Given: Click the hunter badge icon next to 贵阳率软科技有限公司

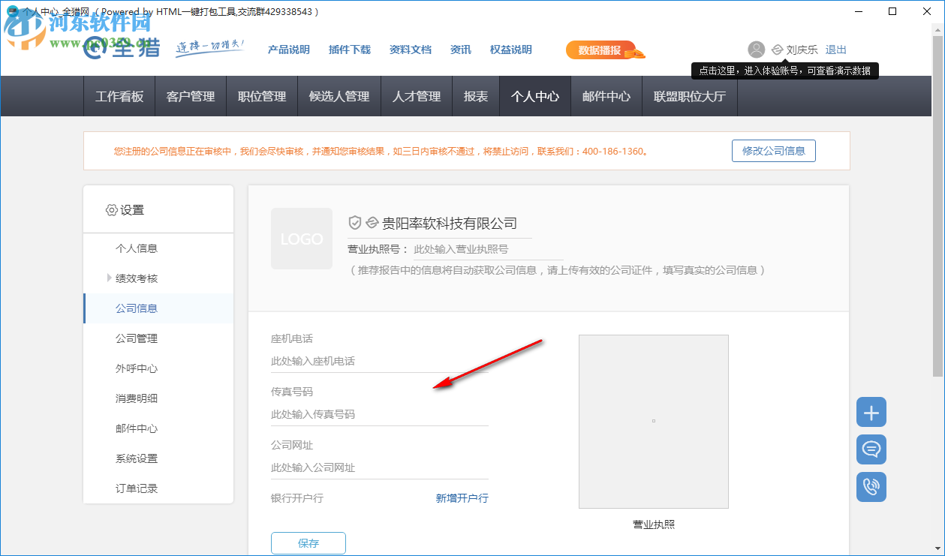Looking at the screenshot, I should [373, 221].
